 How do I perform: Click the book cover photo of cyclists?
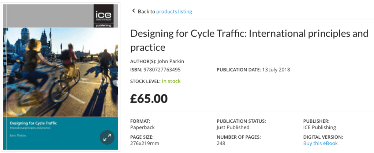tap(61, 72)
